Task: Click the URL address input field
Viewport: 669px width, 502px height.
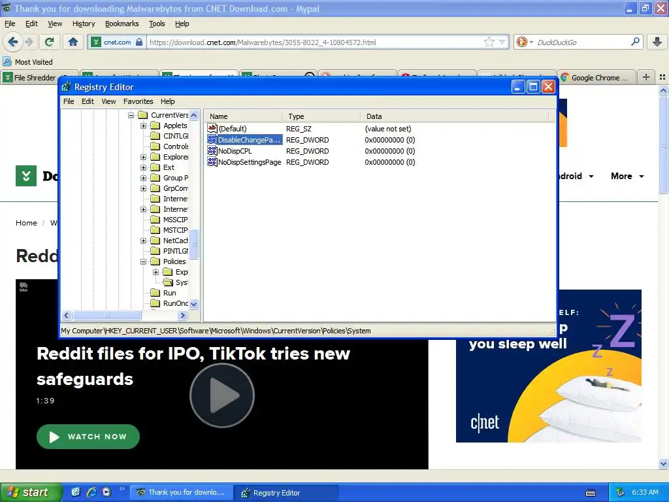Action: [316, 42]
